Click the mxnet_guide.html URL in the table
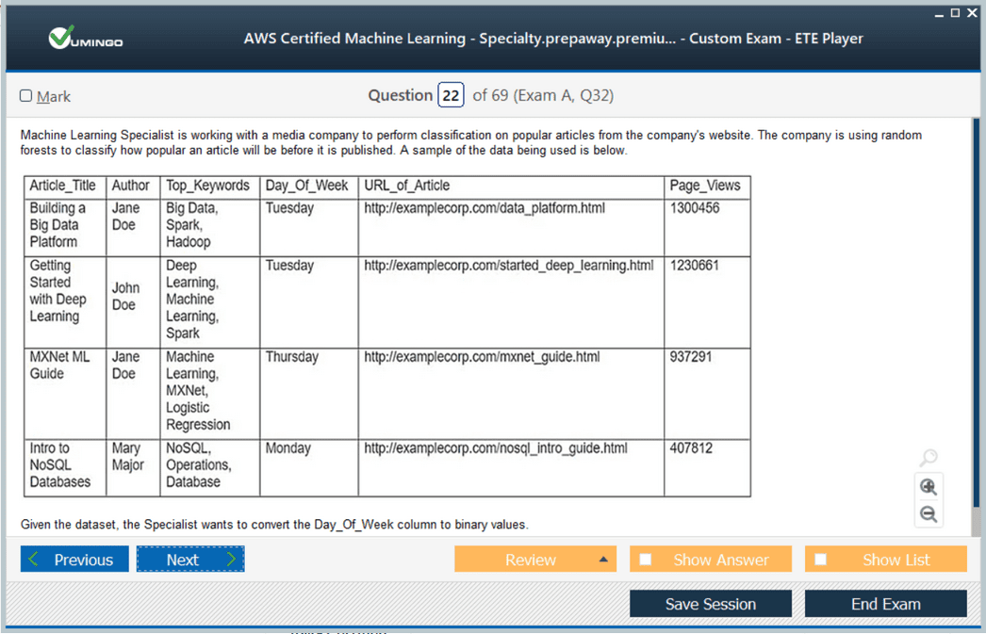 [x=482, y=357]
